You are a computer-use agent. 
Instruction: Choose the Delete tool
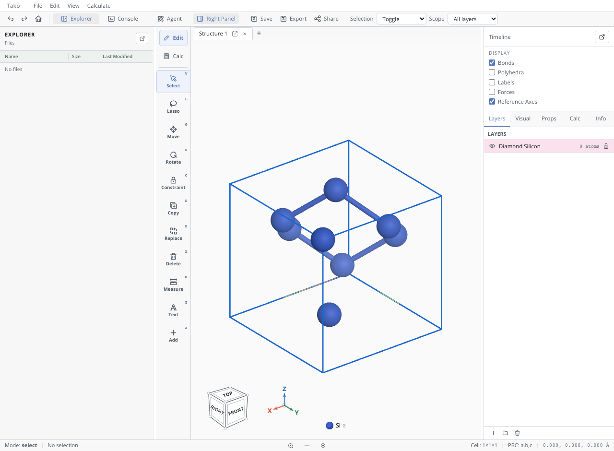[x=173, y=260]
